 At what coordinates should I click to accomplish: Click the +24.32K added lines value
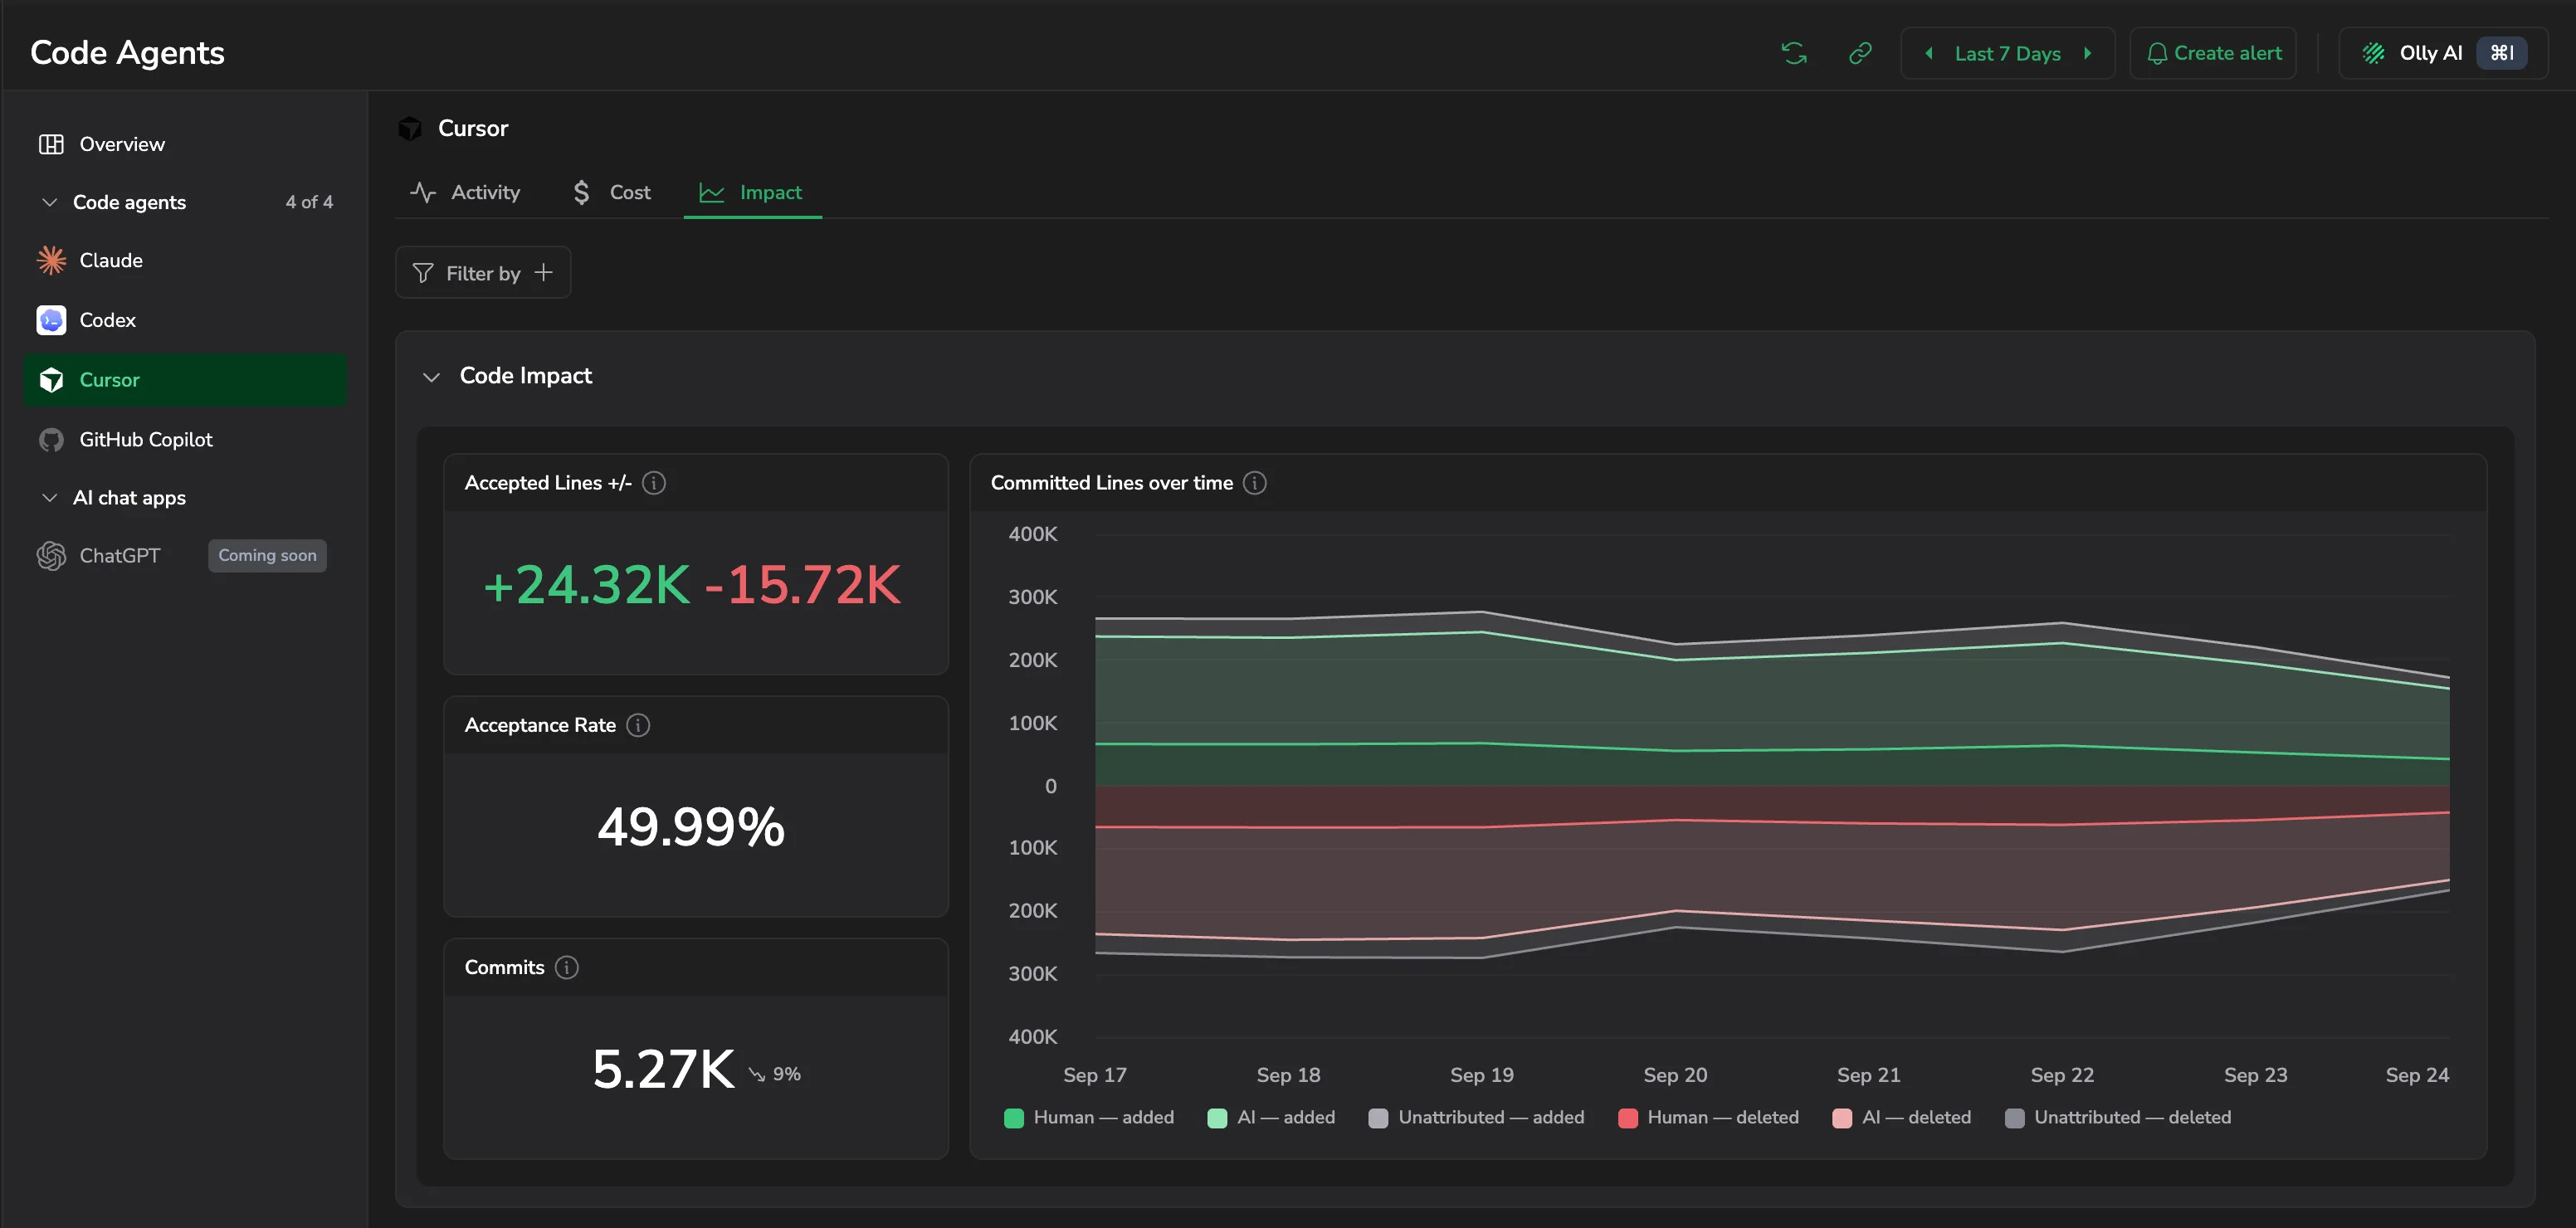click(x=587, y=585)
